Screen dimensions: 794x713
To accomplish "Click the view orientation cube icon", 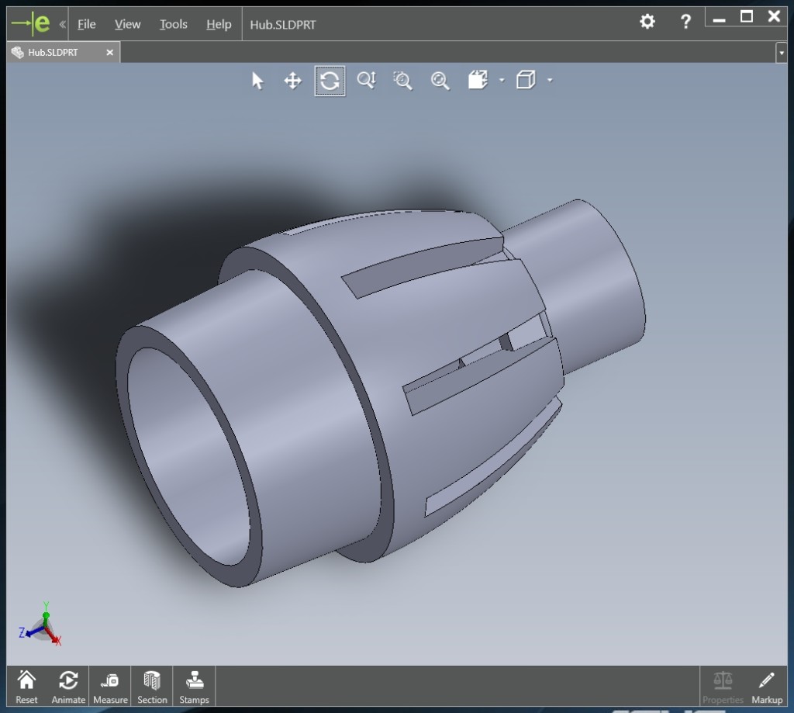I will click(478, 80).
